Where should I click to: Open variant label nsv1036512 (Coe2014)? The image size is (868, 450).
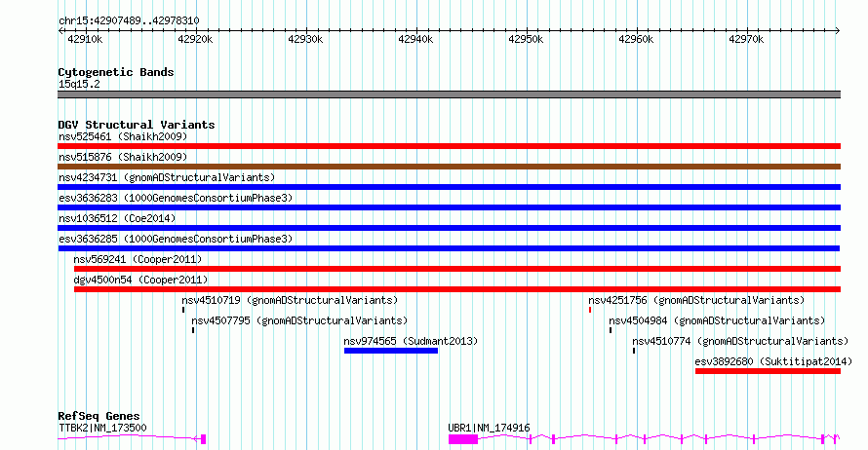(117, 218)
